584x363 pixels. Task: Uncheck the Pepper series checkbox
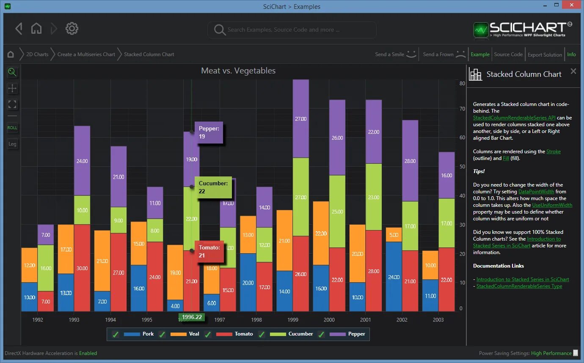pyautogui.click(x=321, y=334)
